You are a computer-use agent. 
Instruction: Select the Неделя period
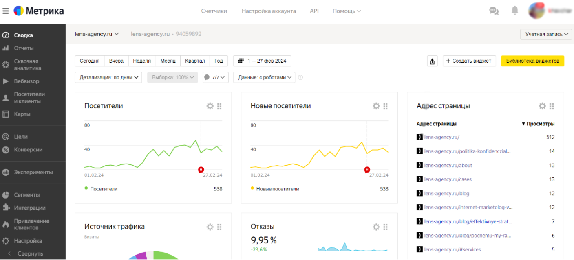[142, 61]
